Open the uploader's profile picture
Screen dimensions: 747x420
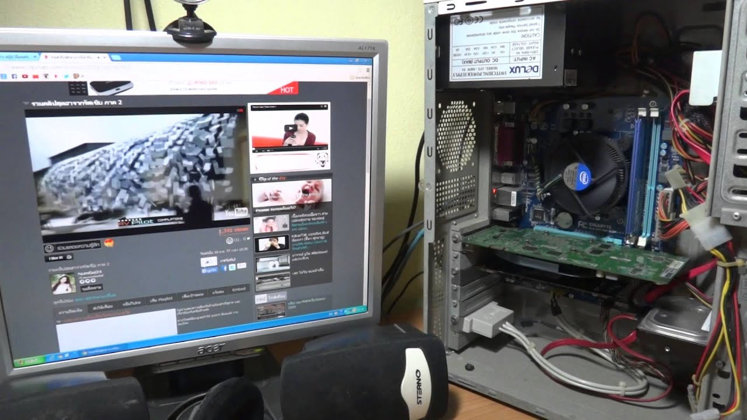[x=63, y=283]
